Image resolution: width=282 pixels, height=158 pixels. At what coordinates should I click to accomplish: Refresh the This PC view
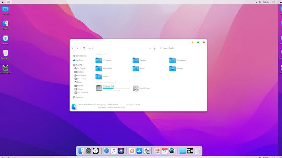(x=154, y=49)
